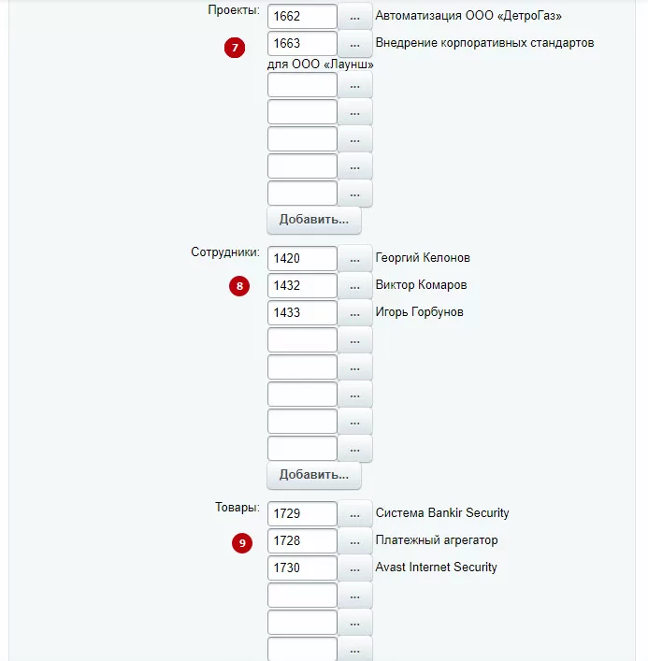Click browse button beside Виктор Комаров
The image size is (648, 661).
click(x=355, y=286)
